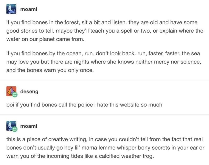Viewport: 209px width, 165px height.
Task: Open the moami username on the final reply
Action: 29,126
